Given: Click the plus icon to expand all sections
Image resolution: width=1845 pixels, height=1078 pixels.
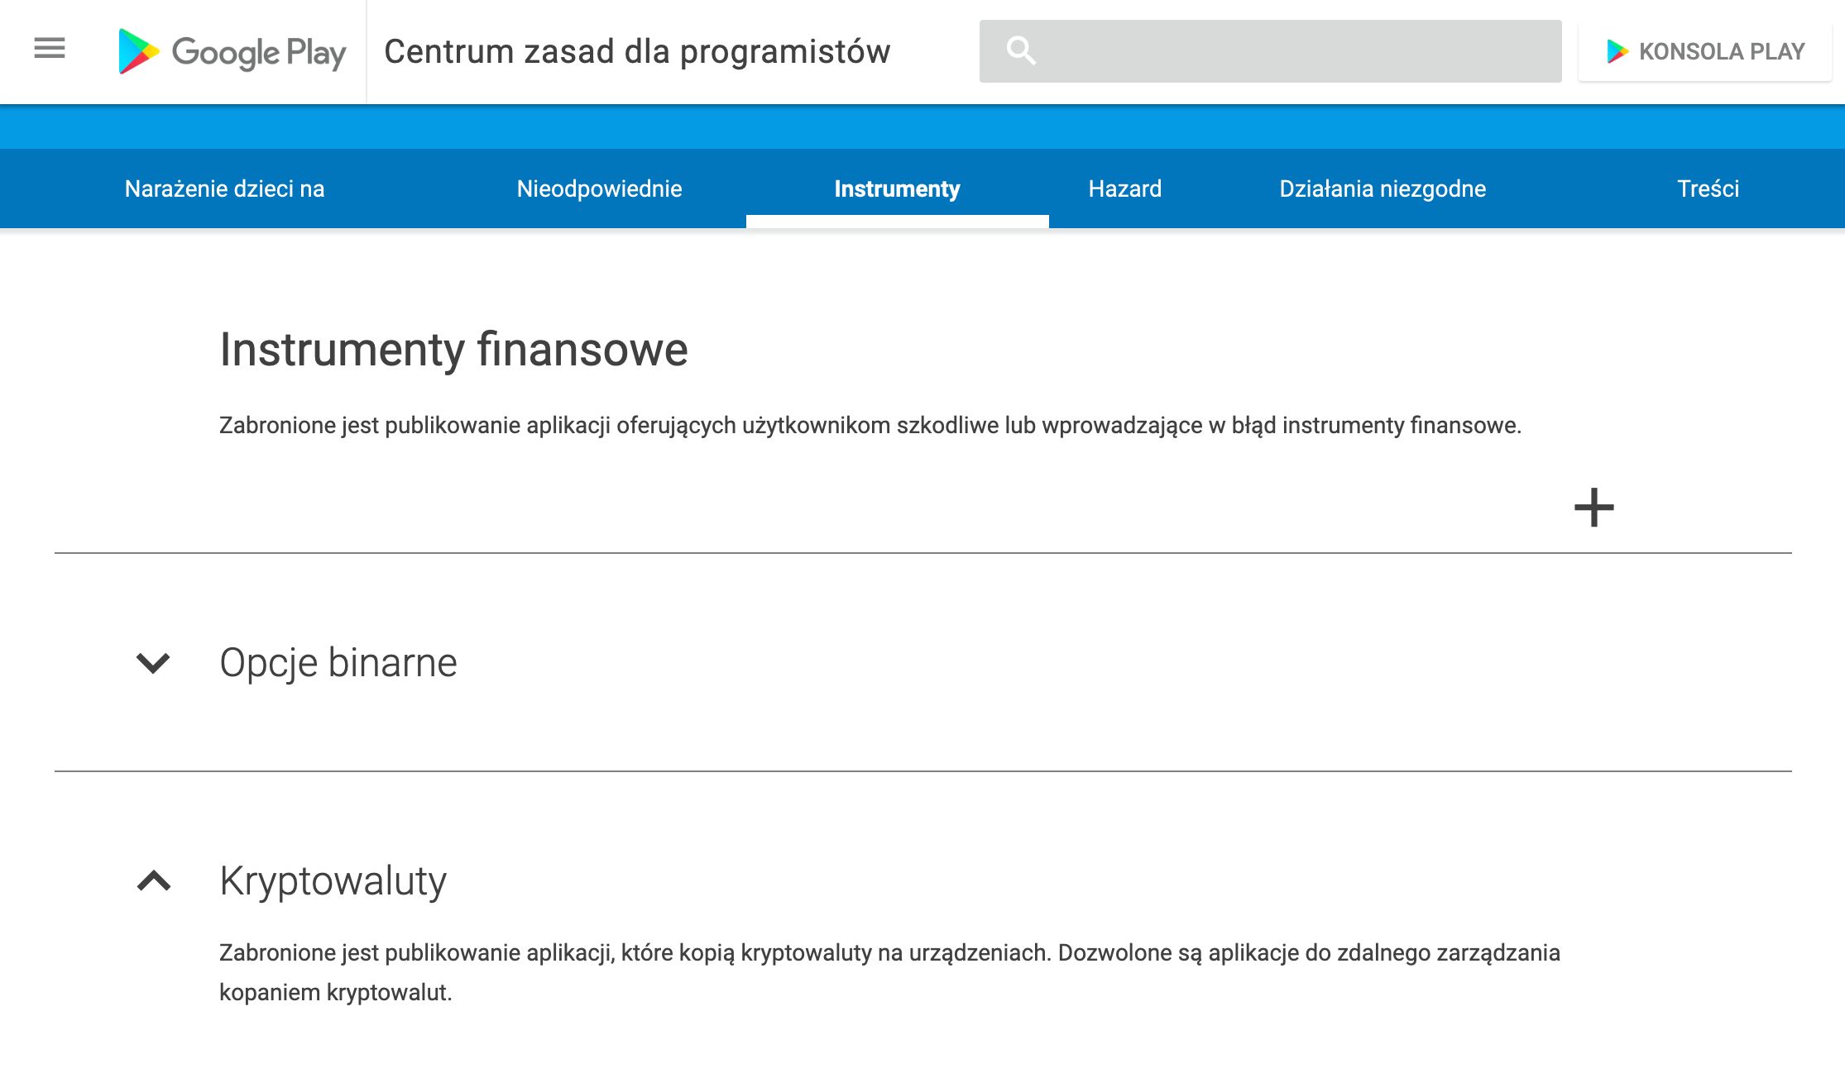Looking at the screenshot, I should pyautogui.click(x=1593, y=508).
